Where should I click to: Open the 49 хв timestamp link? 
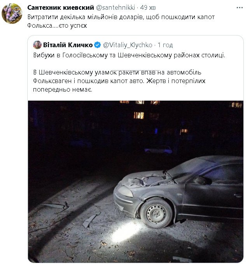[x=148, y=7]
